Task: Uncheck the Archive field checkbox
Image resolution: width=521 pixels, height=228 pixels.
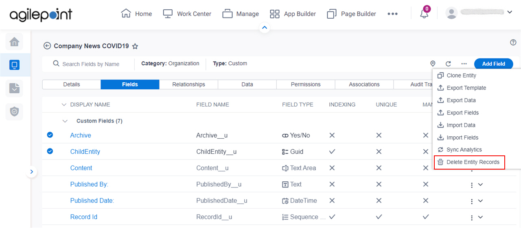Action: (50, 135)
